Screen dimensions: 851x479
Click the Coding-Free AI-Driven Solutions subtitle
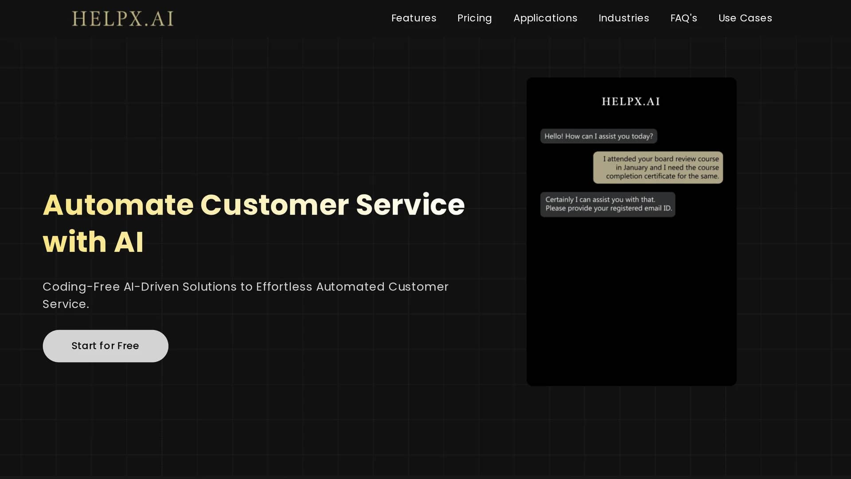point(246,295)
